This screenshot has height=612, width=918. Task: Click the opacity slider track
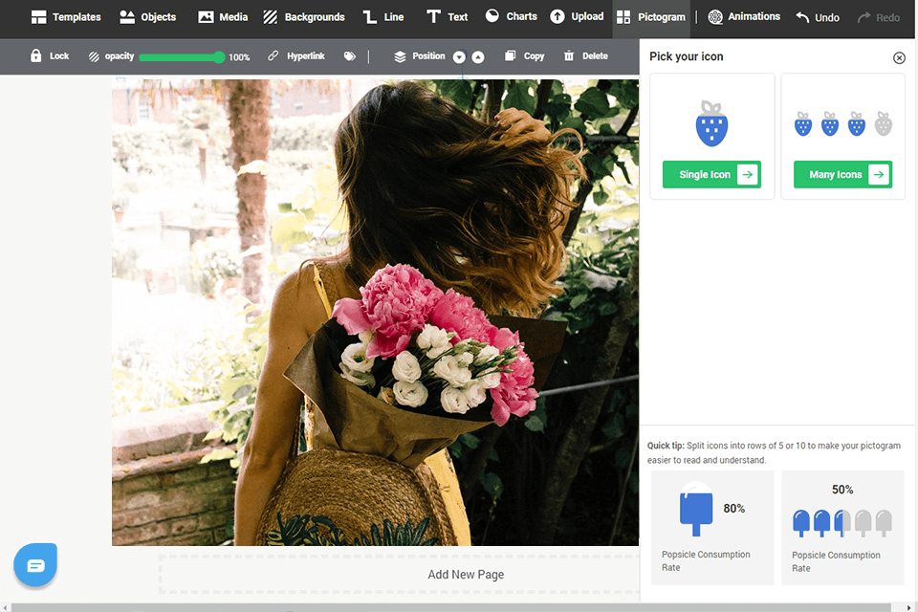pyautogui.click(x=179, y=57)
